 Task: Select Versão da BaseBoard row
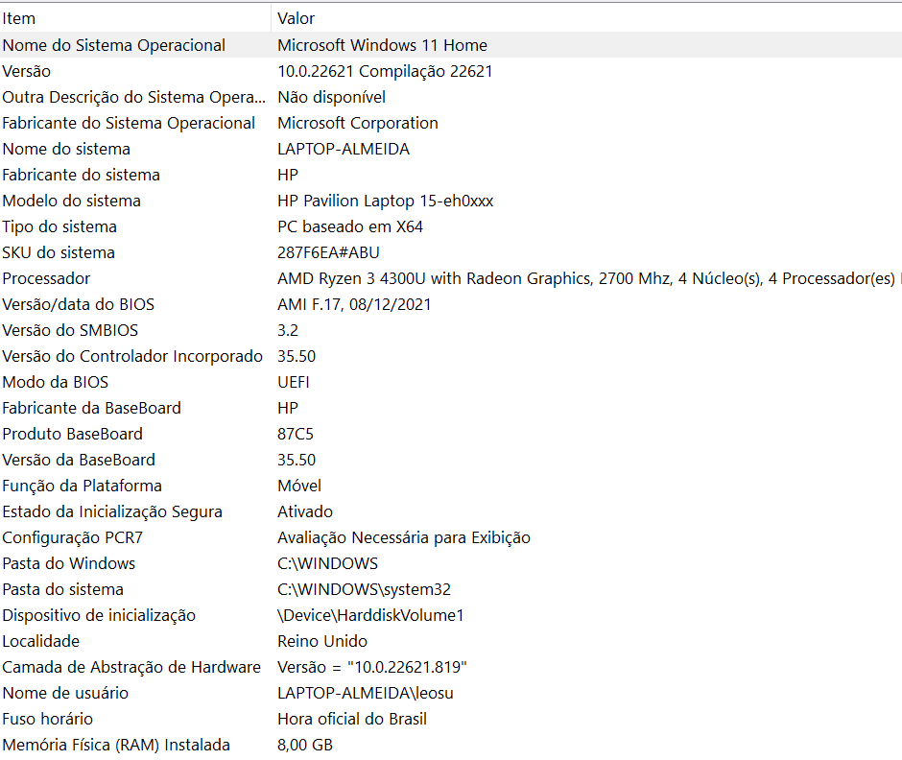click(x=451, y=459)
